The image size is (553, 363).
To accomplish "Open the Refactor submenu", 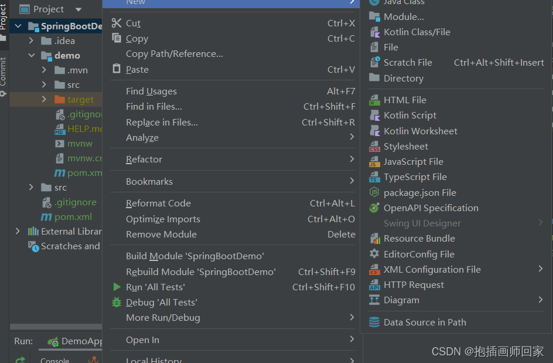I will (x=233, y=160).
